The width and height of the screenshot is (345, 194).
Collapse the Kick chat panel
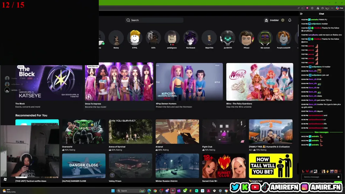click(301, 14)
